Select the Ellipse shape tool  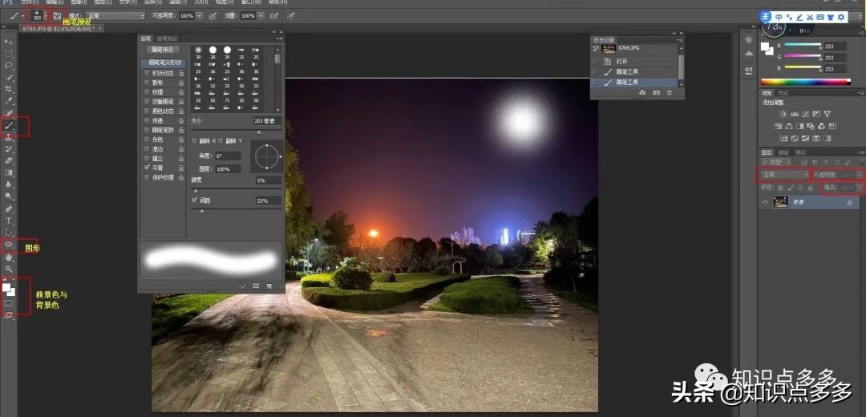click(10, 245)
